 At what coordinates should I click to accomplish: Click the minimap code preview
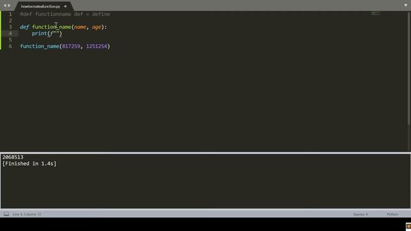click(x=375, y=13)
